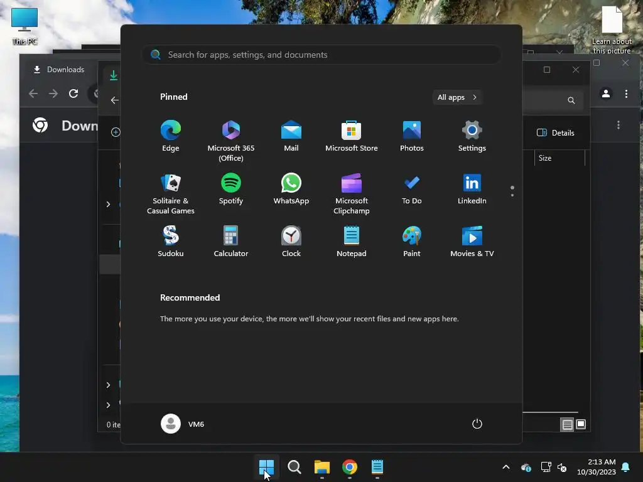The width and height of the screenshot is (643, 482).
Task: Open the VM6 user account menu
Action: (183, 424)
